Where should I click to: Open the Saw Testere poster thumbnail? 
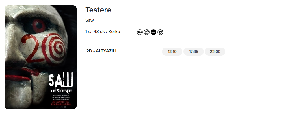[x=40, y=57]
